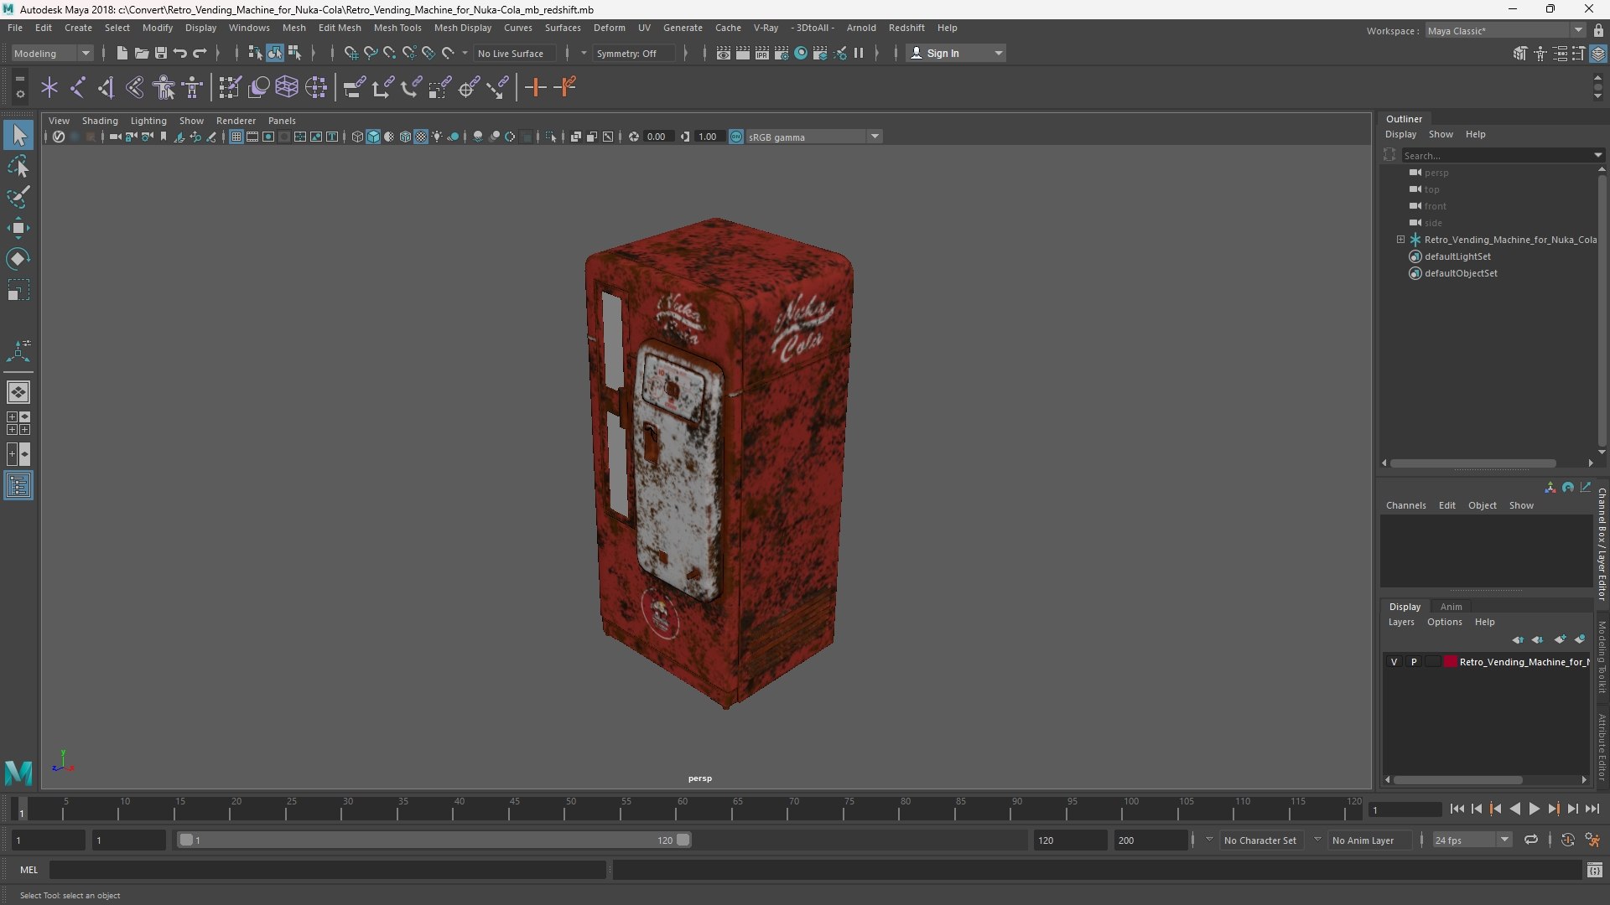The image size is (1610, 905).
Task: Toggle viewport grid display
Action: pos(236,137)
